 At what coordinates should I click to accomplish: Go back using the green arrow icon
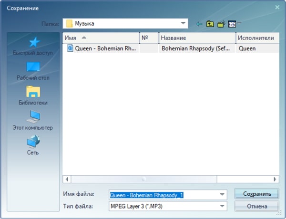point(199,24)
